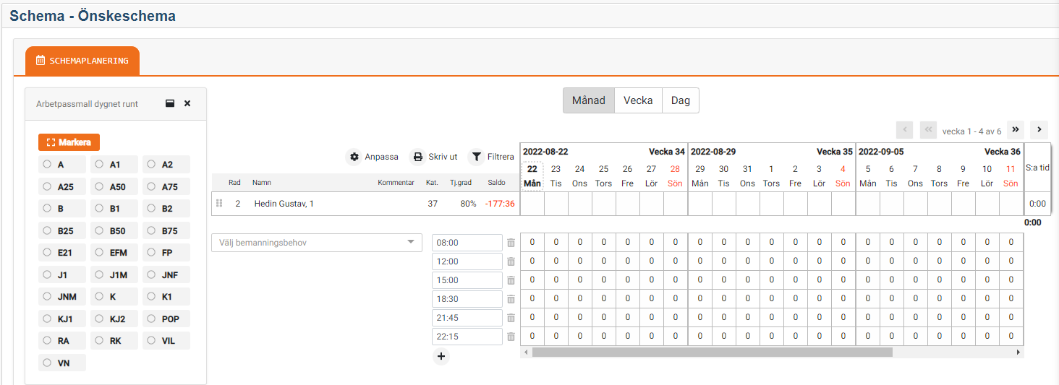Edit the 22:15 time field
1059x385 pixels.
pyautogui.click(x=467, y=337)
